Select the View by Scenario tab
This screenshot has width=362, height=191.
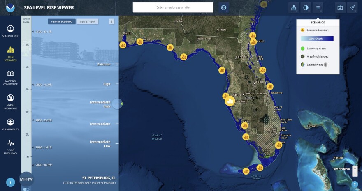click(62, 21)
